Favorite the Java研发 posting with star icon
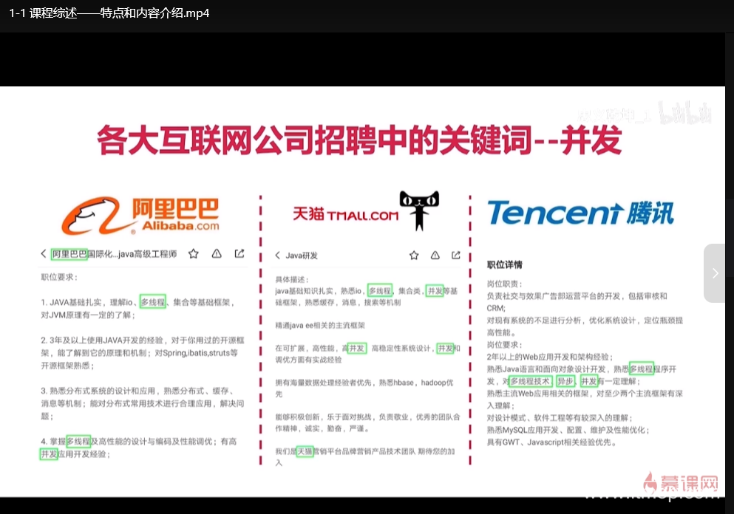The image size is (734, 514). [414, 256]
